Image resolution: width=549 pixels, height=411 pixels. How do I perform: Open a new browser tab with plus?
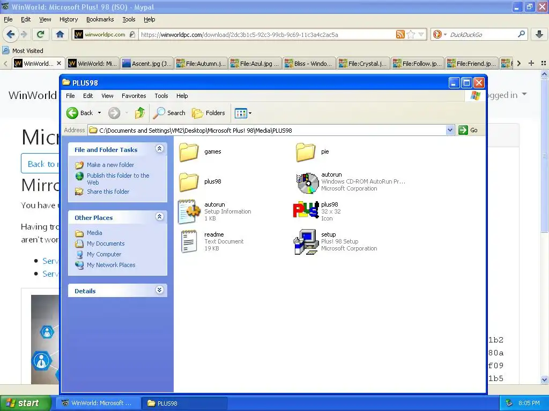pos(531,63)
